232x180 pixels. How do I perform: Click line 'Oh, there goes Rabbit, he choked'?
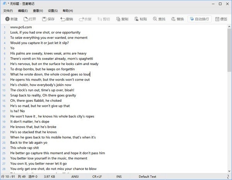coord(36,101)
